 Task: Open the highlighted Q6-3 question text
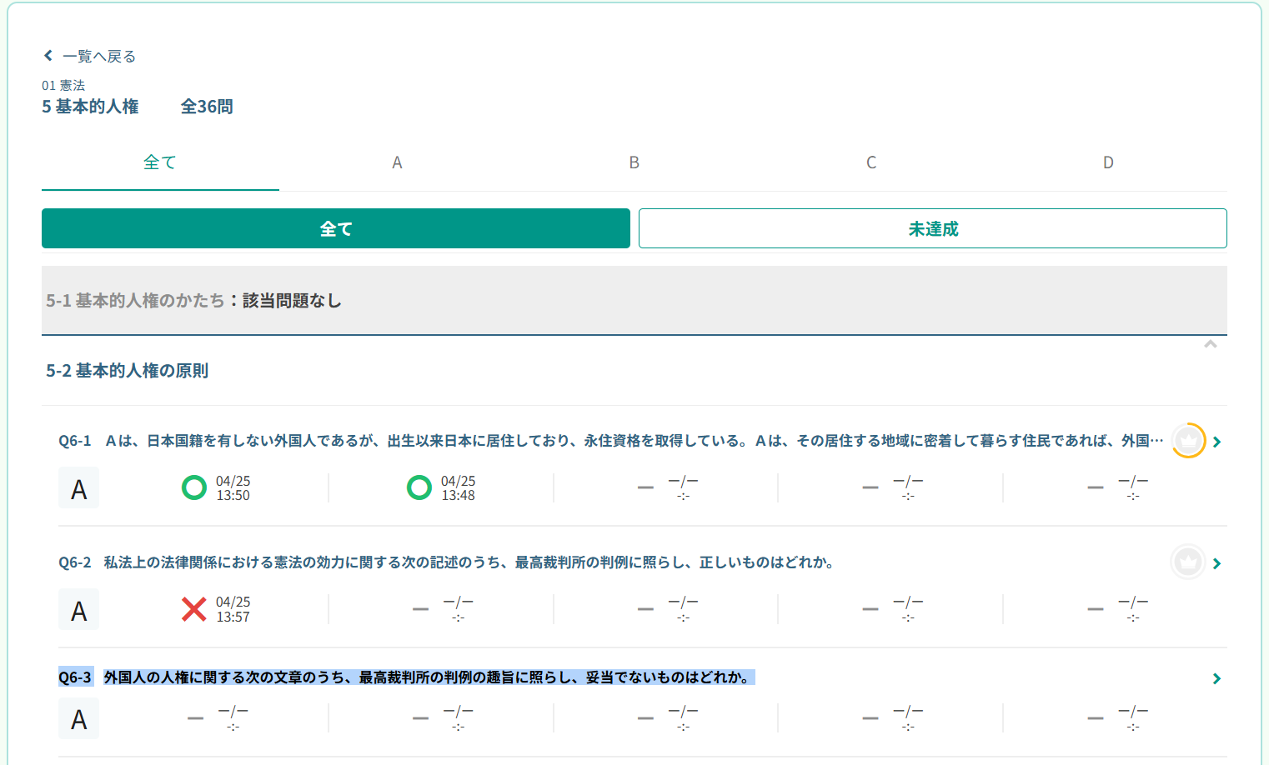coord(427,677)
